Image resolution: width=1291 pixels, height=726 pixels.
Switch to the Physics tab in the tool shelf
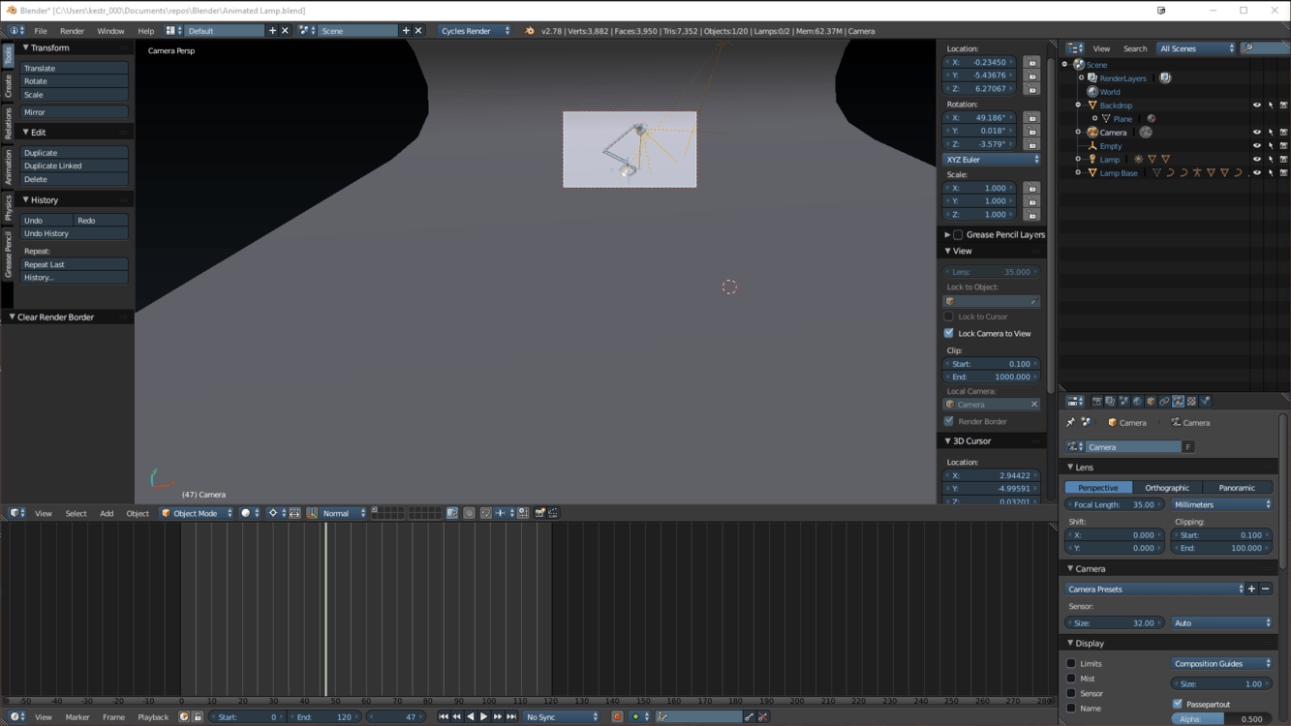pos(8,207)
